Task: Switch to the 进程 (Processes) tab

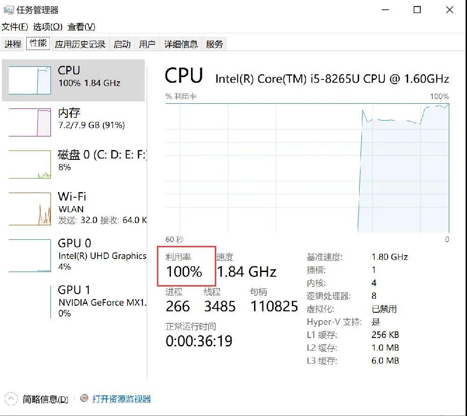Action: [x=13, y=43]
